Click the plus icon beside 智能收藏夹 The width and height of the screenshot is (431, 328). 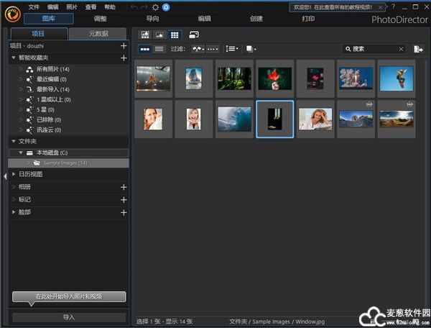(124, 58)
